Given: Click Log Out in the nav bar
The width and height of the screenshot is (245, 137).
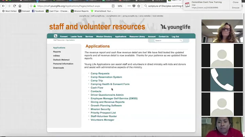Looking at the screenshot, I should (x=175, y=37).
